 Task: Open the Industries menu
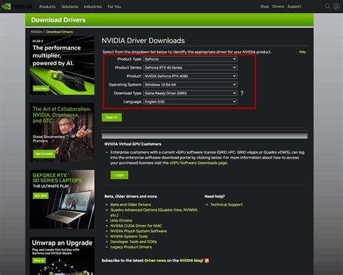[x=93, y=7]
